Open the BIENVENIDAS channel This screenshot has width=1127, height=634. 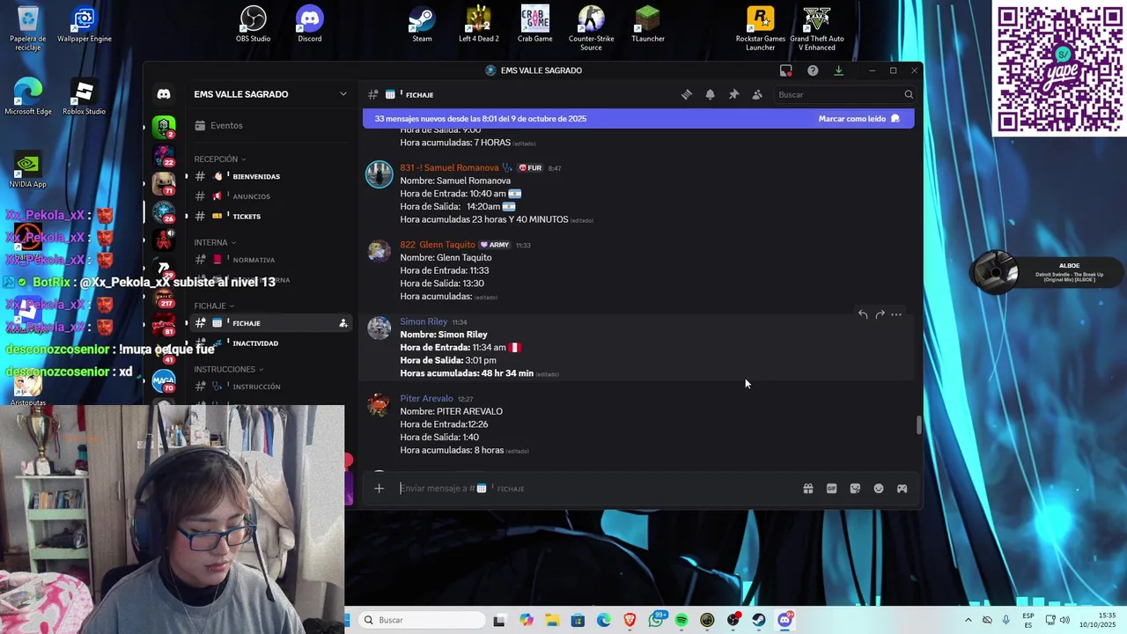(x=271, y=177)
